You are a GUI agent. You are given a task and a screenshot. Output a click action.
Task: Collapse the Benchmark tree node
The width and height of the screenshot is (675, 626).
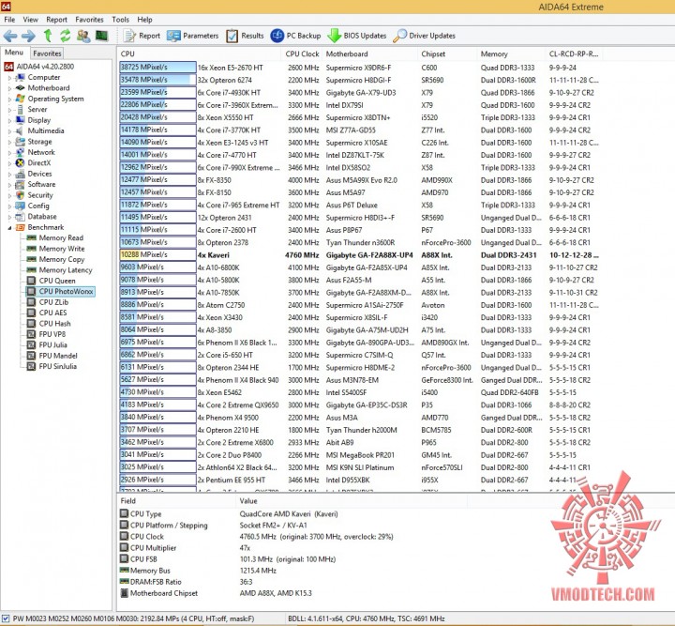point(10,227)
